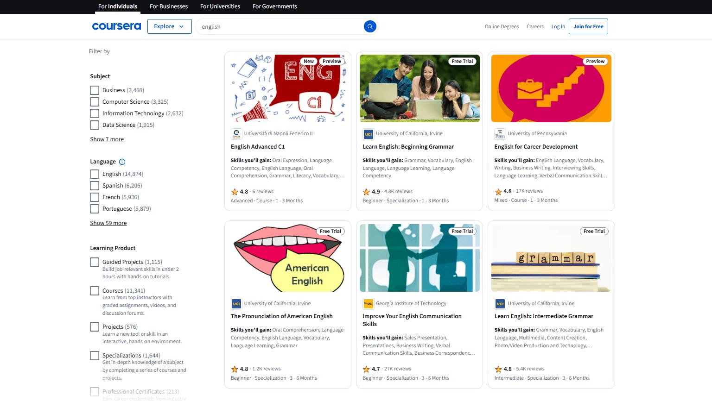Expand Show 7 more subjects
Screen dimensions: 712x401
(x=107, y=139)
